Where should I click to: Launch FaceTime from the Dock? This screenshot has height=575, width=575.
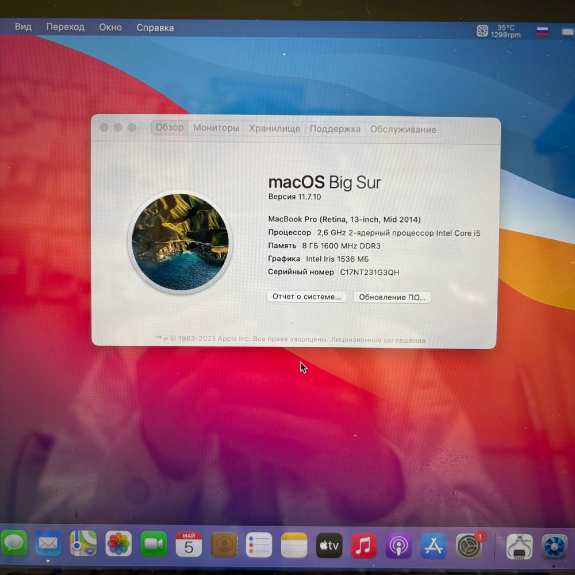click(x=154, y=544)
